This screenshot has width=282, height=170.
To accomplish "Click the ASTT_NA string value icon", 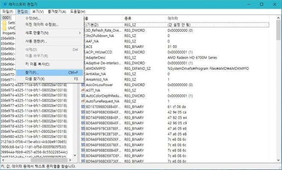I will [x=83, y=90].
